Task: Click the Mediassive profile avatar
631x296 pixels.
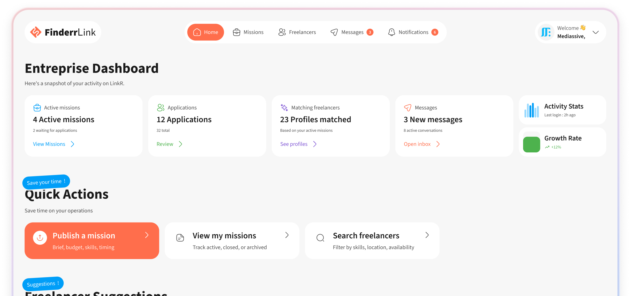Action: coord(546,32)
